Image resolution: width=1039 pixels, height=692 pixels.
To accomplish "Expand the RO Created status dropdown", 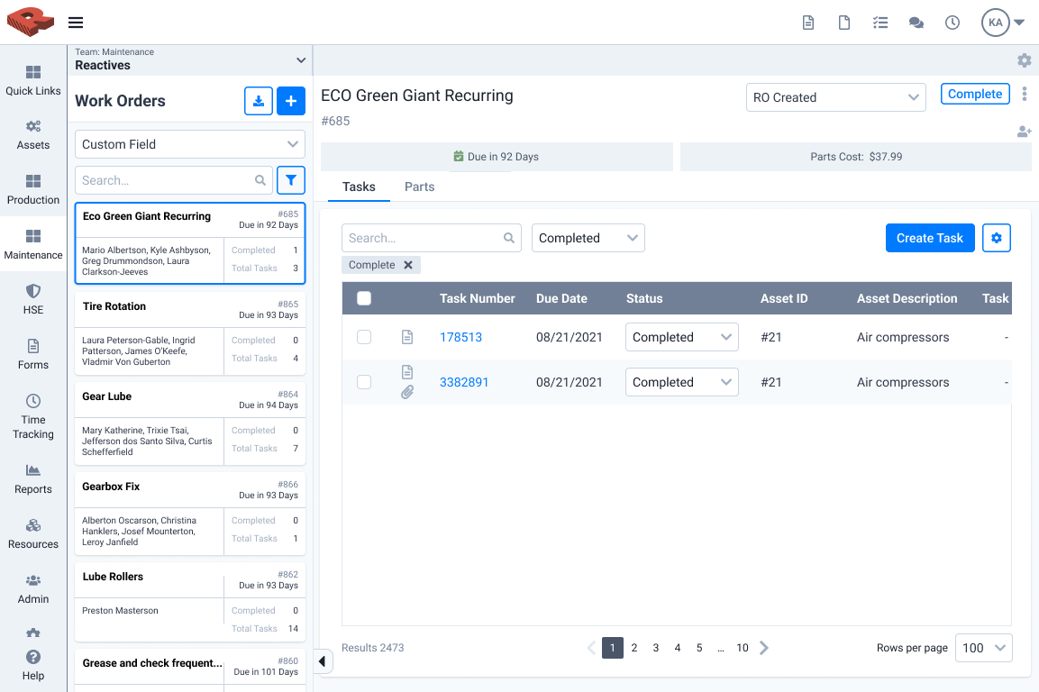I will [x=835, y=97].
